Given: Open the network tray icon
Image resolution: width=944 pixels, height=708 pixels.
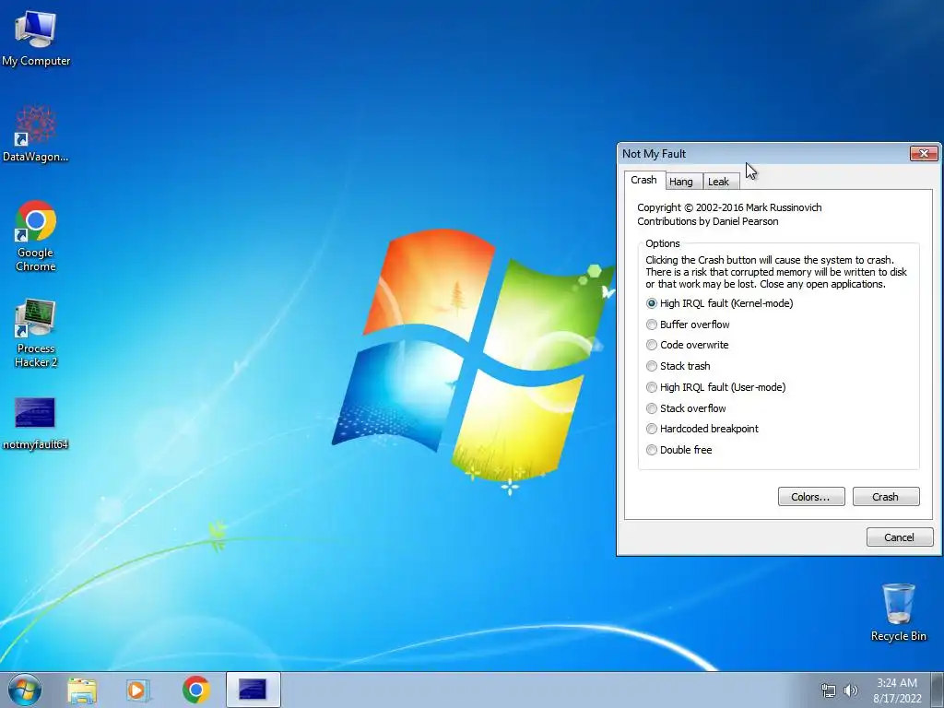Looking at the screenshot, I should click(829, 690).
